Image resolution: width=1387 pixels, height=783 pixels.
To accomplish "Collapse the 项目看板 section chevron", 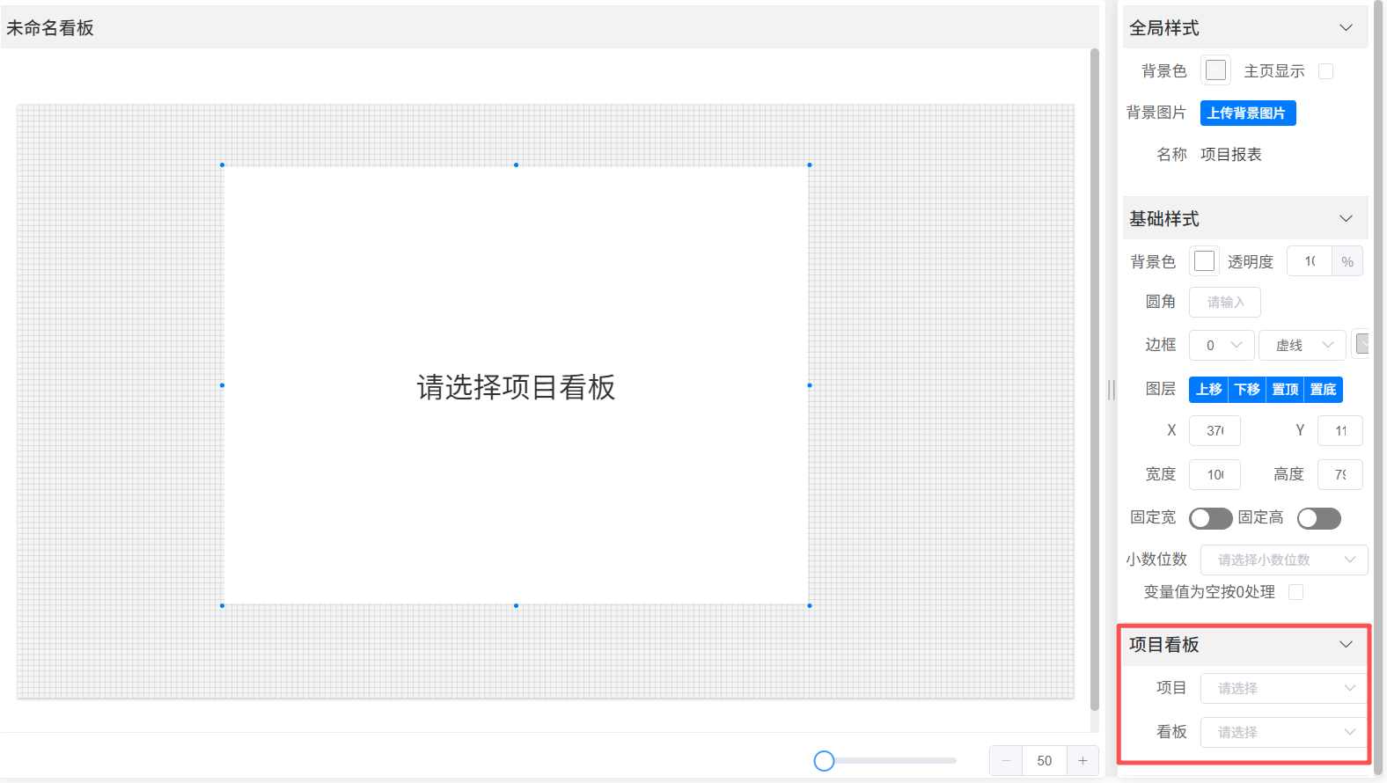I will [1345, 645].
